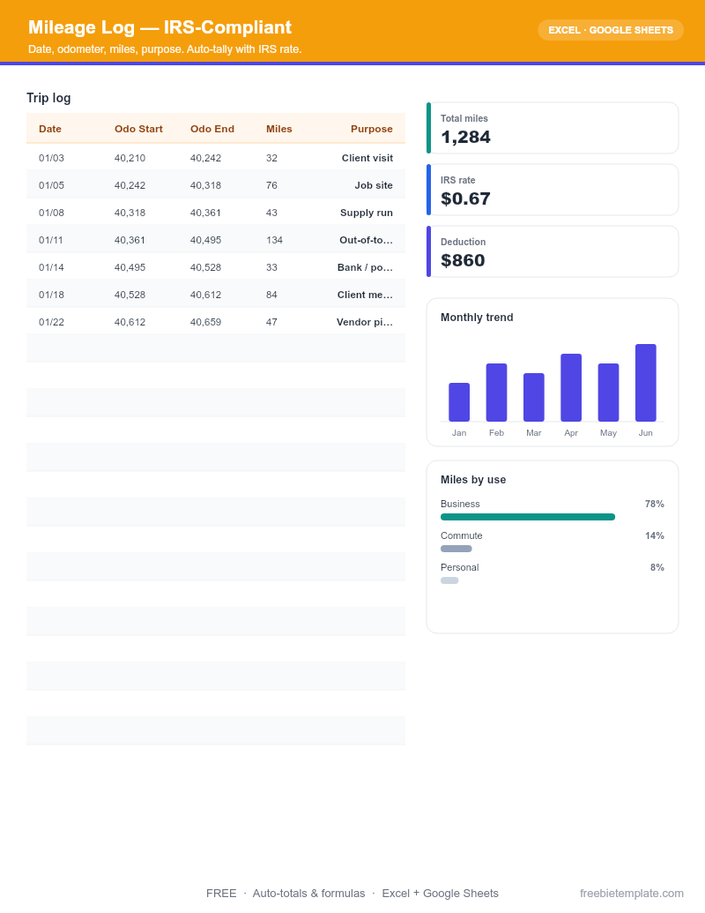The height and width of the screenshot is (913, 705).
Task: Click the IRS rate $0.67 value
Action: (x=465, y=199)
